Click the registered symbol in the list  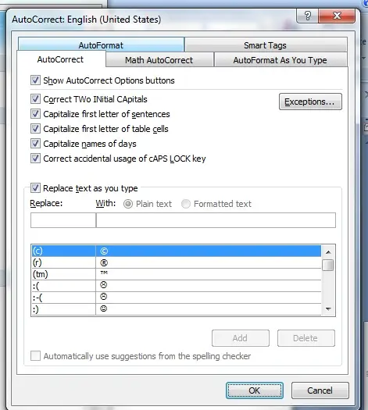click(104, 262)
